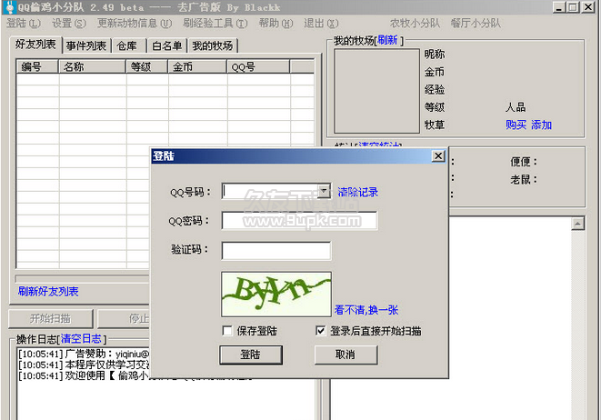
Task: Sort by the 等级 column header
Action: [x=147, y=66]
